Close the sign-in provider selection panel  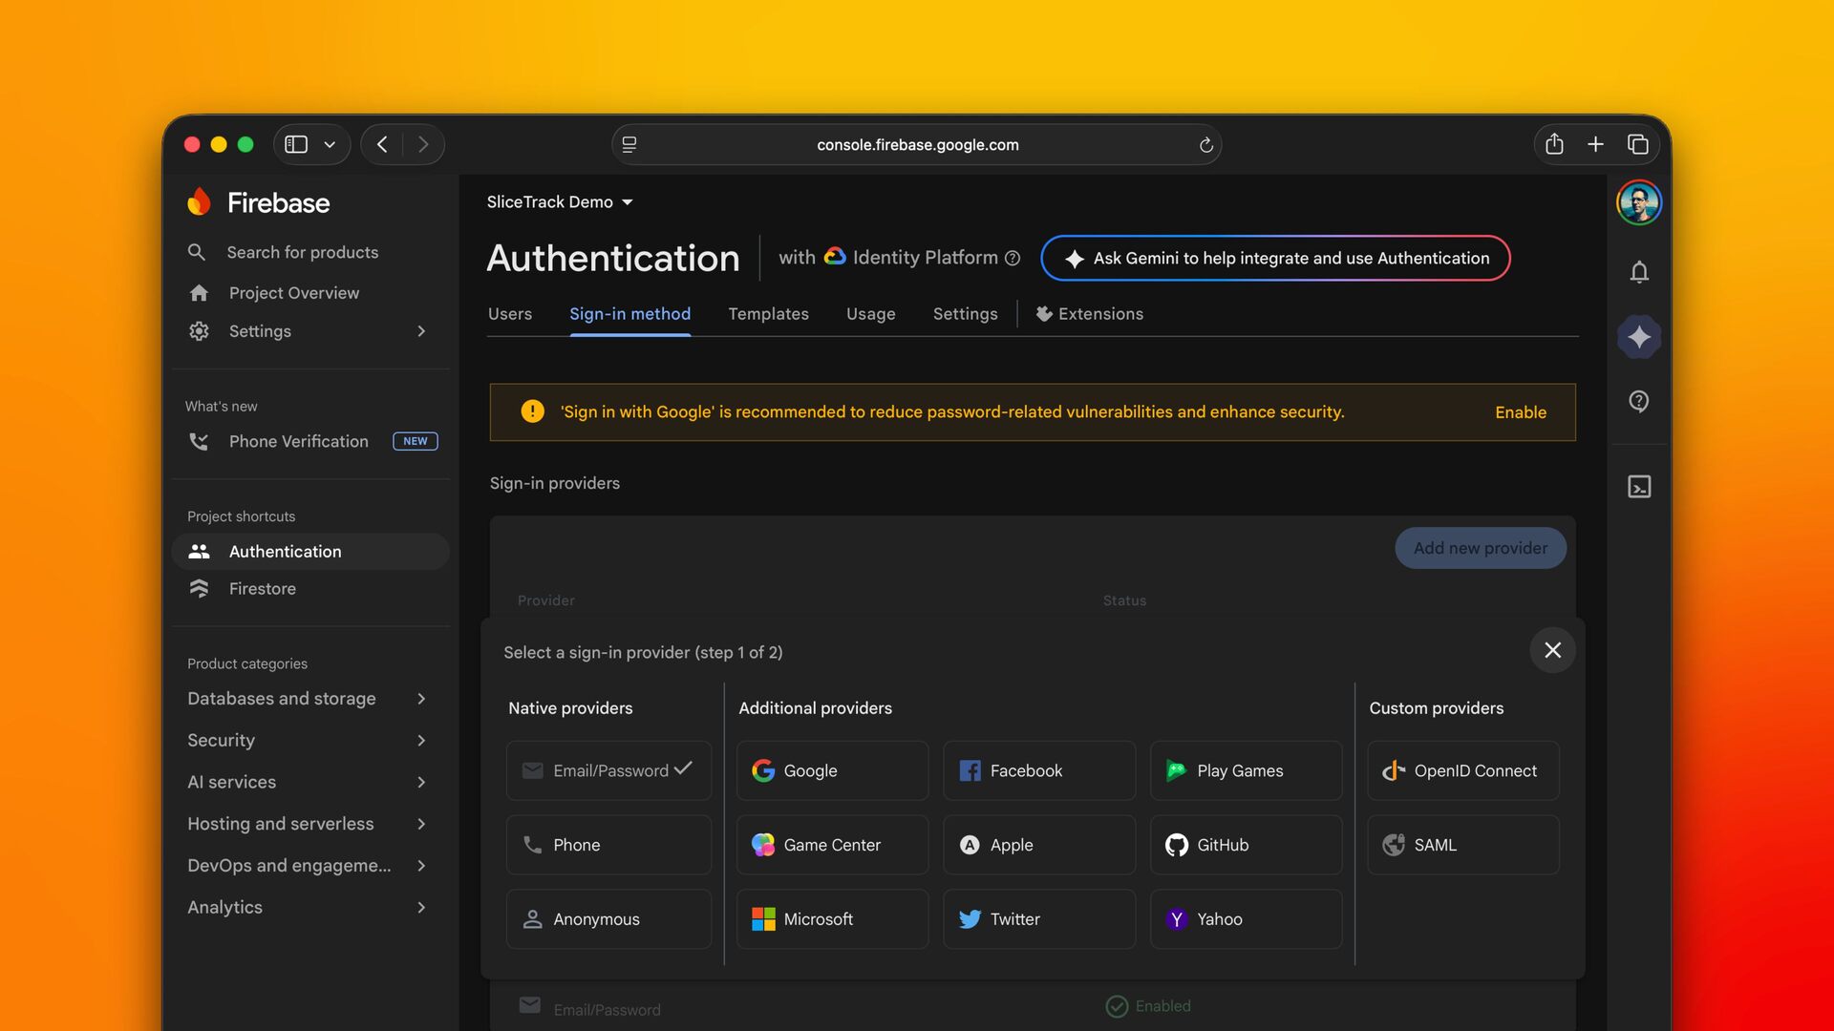[1552, 650]
